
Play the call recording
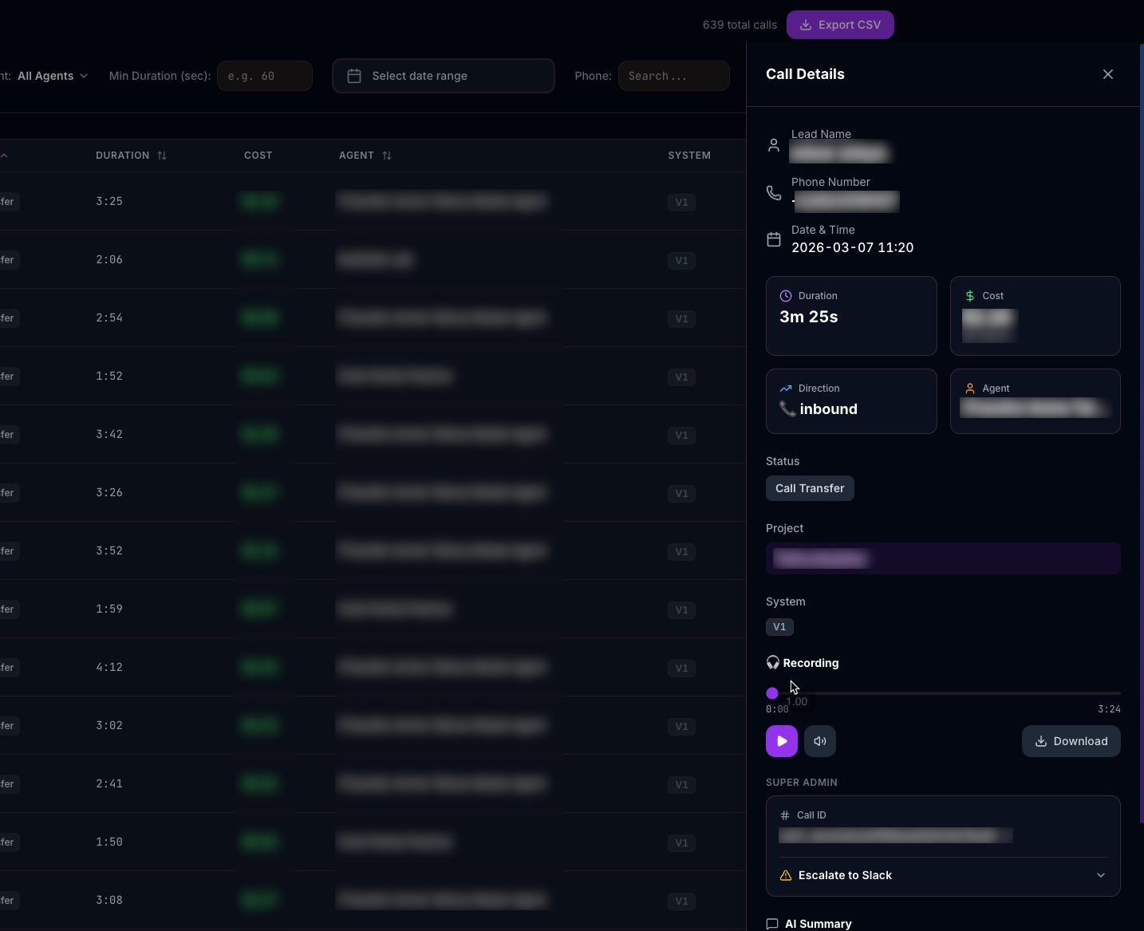[782, 741]
